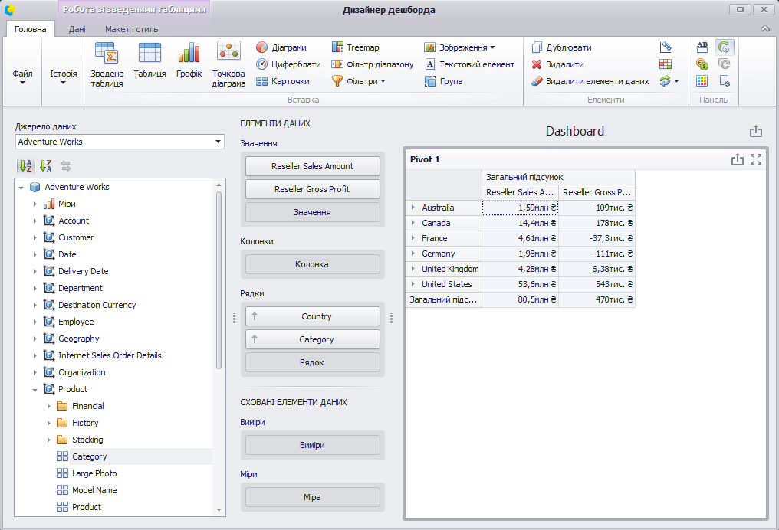Viewport: 779px width, 530px height.
Task: Click the hidden Виміри placeholder
Action: pyautogui.click(x=313, y=445)
